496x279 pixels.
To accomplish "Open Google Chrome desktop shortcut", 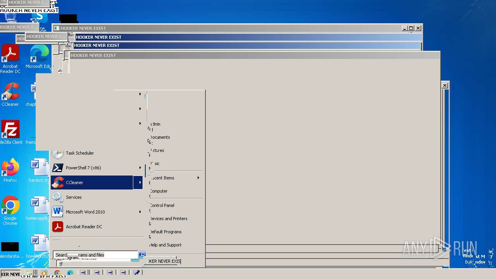I will [10, 211].
